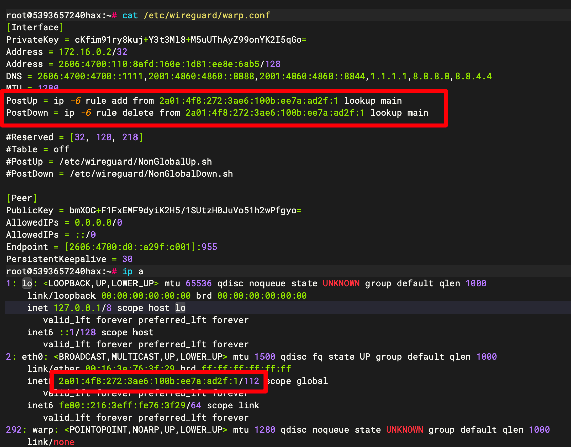Click the Endpoint address with port 955

141,247
